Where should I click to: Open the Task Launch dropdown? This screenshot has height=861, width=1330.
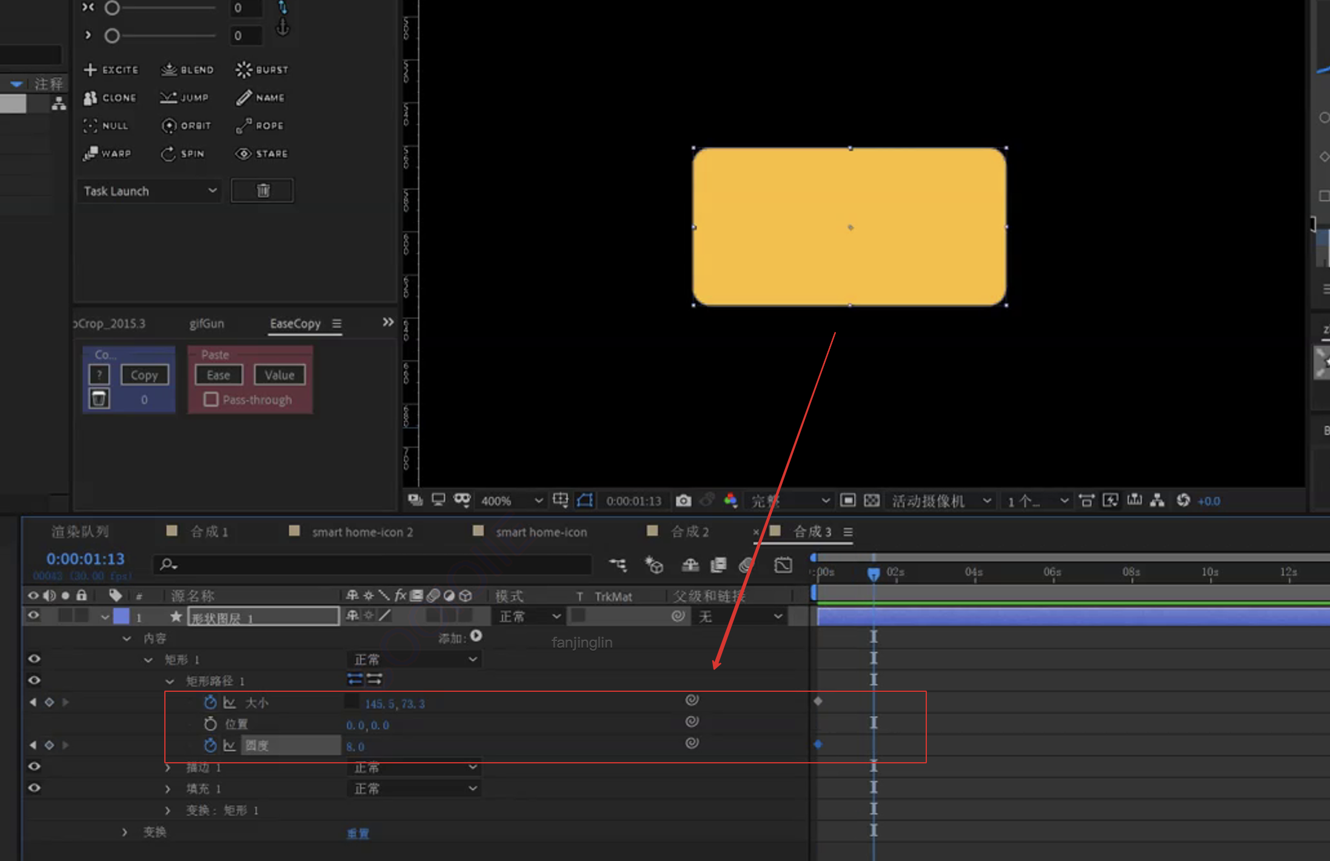point(149,191)
